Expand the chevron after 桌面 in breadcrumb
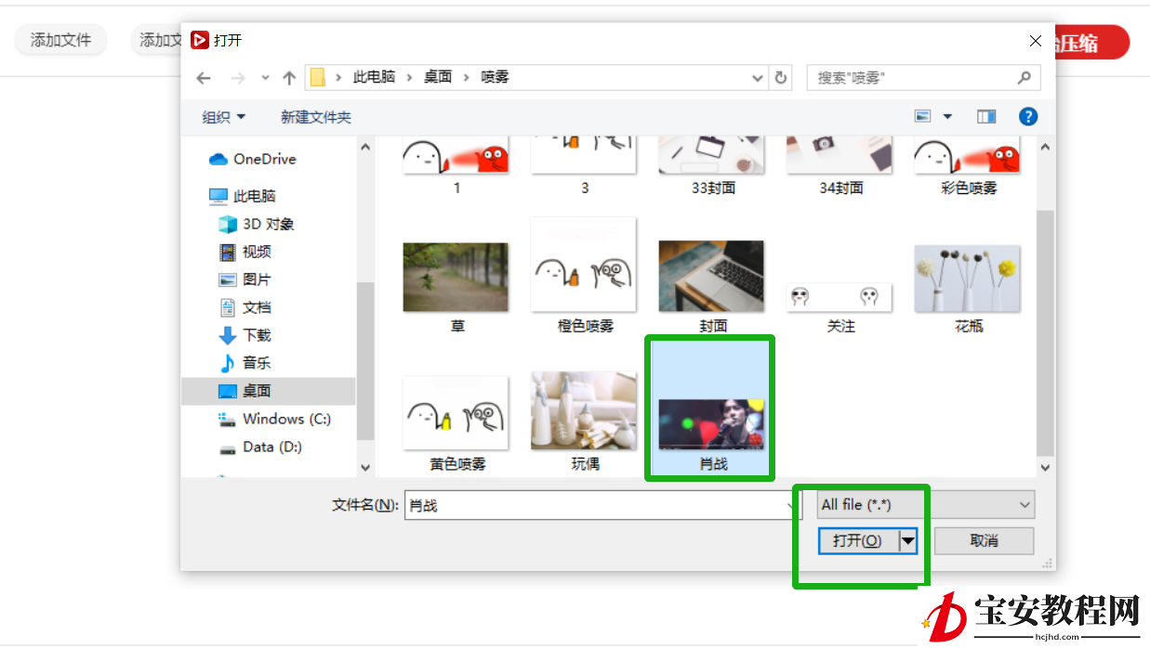The height and width of the screenshot is (648, 1150). click(x=466, y=77)
